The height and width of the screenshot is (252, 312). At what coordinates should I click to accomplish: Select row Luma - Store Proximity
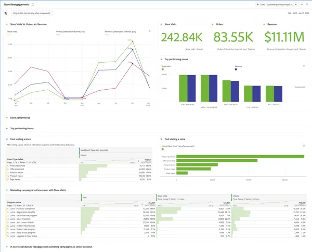click(156, 219)
